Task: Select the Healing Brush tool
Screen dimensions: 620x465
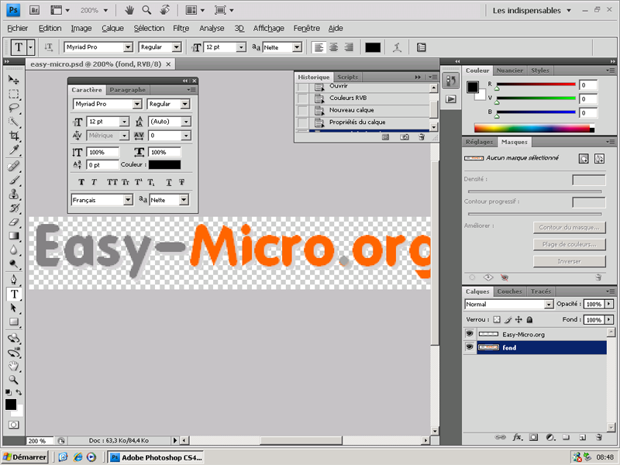Action: pos(14,166)
